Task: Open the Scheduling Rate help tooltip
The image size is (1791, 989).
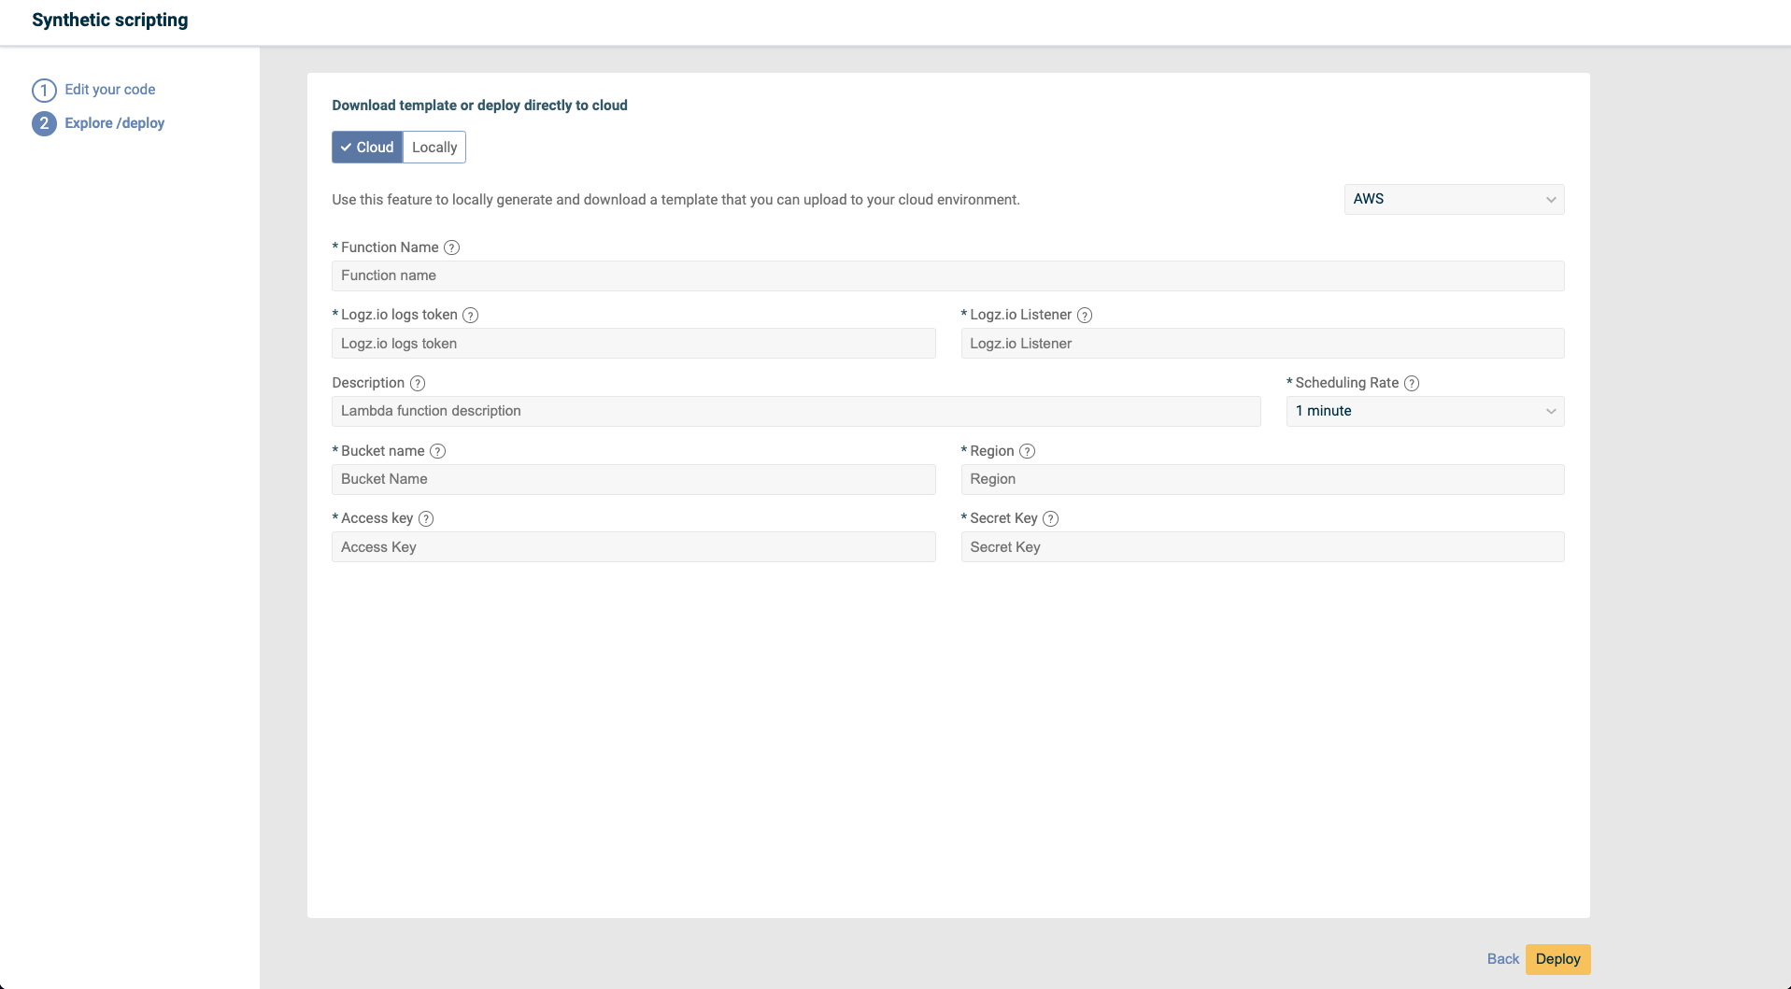Action: tap(1412, 383)
